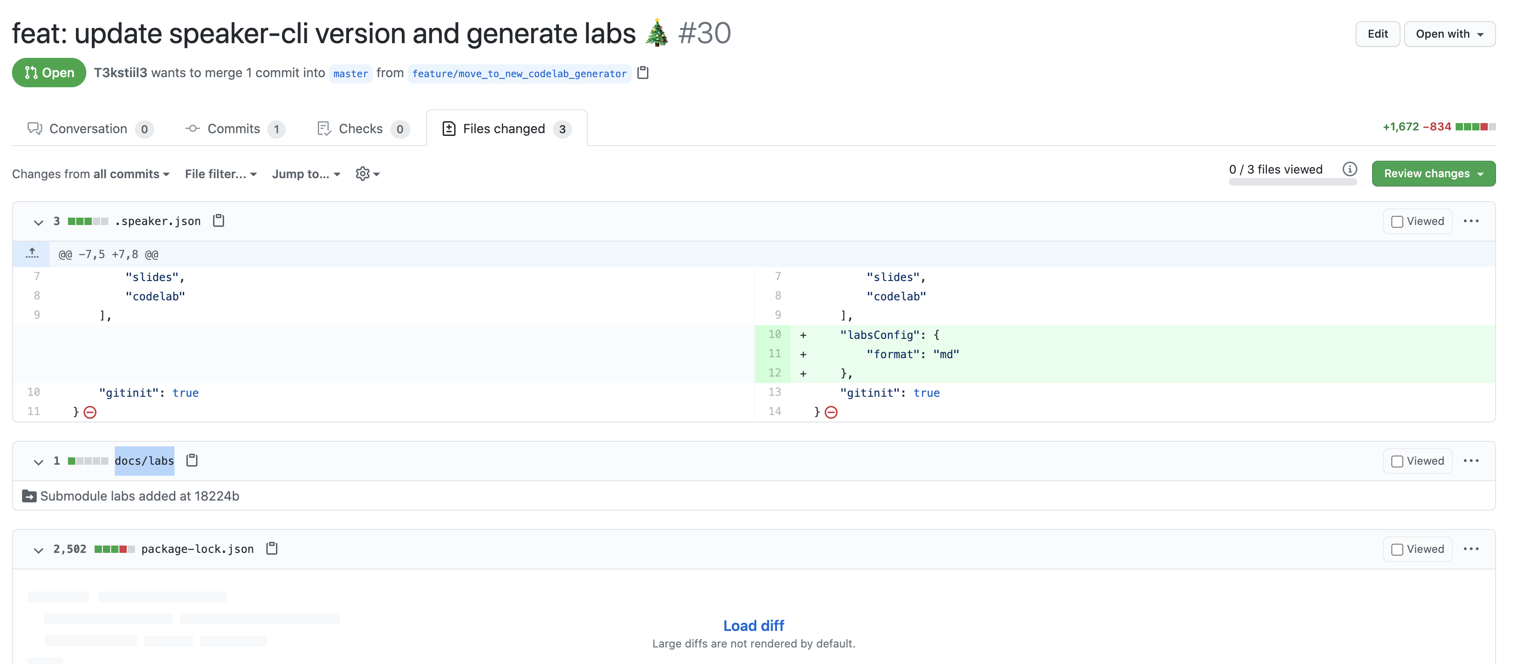Switch to the Conversation tab
Screen dimensions: 1519x664
90,129
